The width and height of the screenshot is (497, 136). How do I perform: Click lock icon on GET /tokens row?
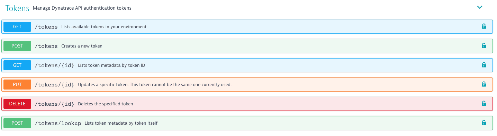484,26
